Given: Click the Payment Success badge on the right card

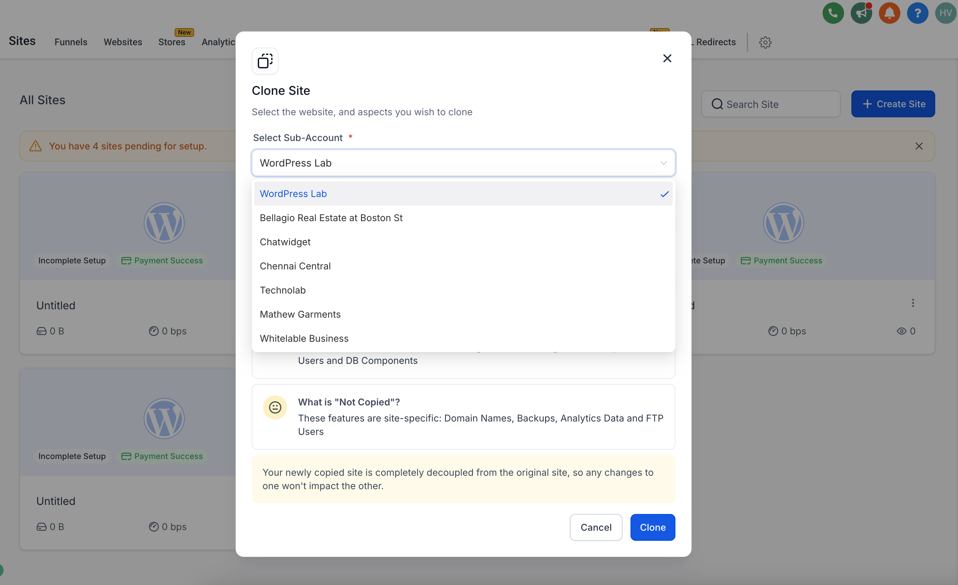Looking at the screenshot, I should click(x=781, y=260).
